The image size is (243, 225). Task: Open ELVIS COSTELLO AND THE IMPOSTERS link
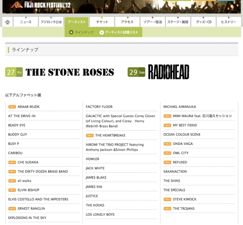[38, 199]
